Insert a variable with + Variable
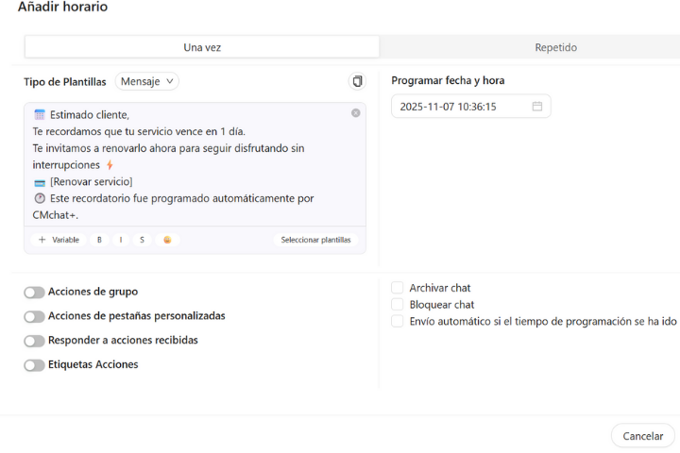This screenshot has height=453, width=680. (59, 240)
